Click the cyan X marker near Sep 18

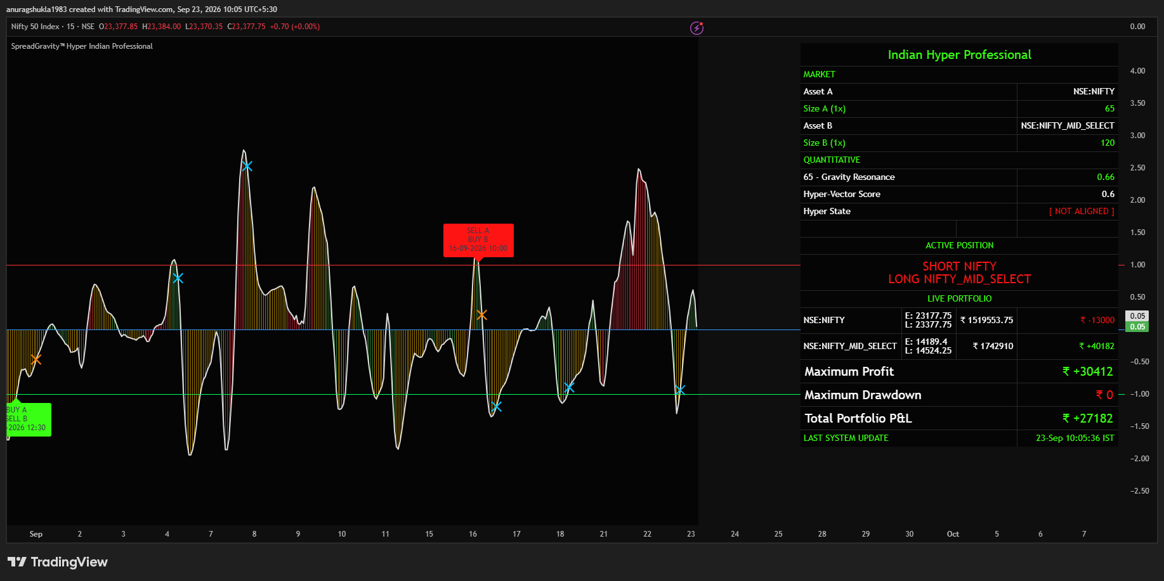point(570,388)
